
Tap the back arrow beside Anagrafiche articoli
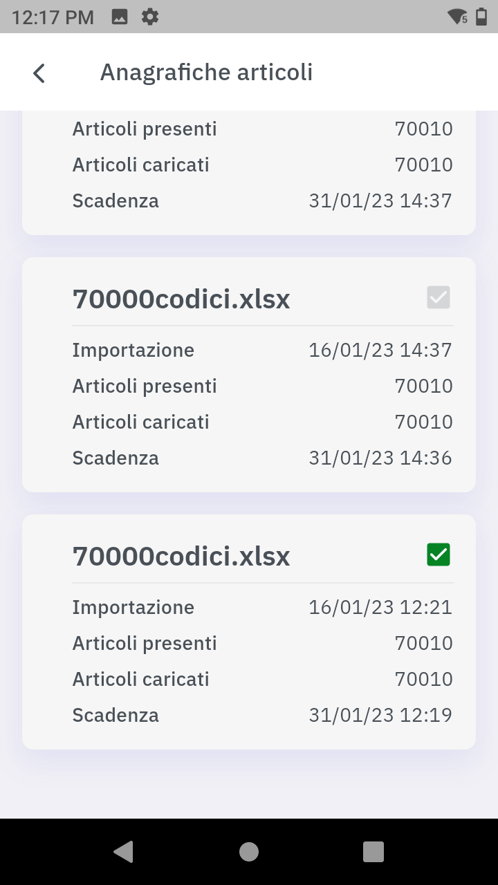coord(39,73)
